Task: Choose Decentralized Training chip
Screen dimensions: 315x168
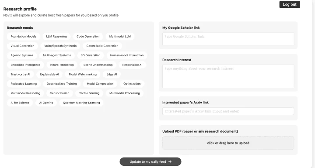Action: [62, 84]
